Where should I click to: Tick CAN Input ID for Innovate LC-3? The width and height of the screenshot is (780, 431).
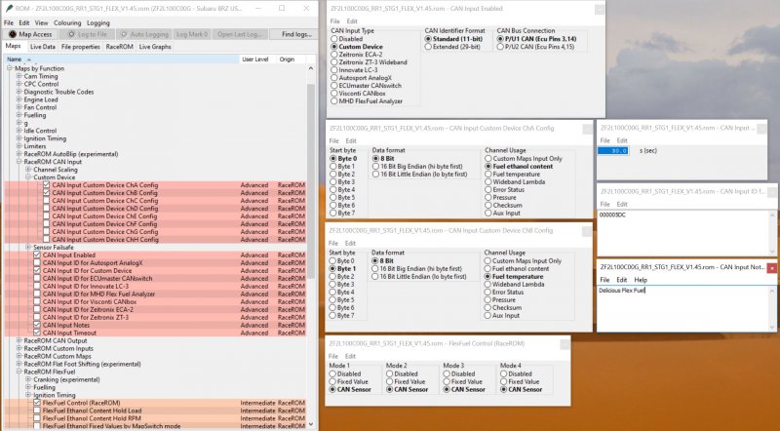coord(37,287)
